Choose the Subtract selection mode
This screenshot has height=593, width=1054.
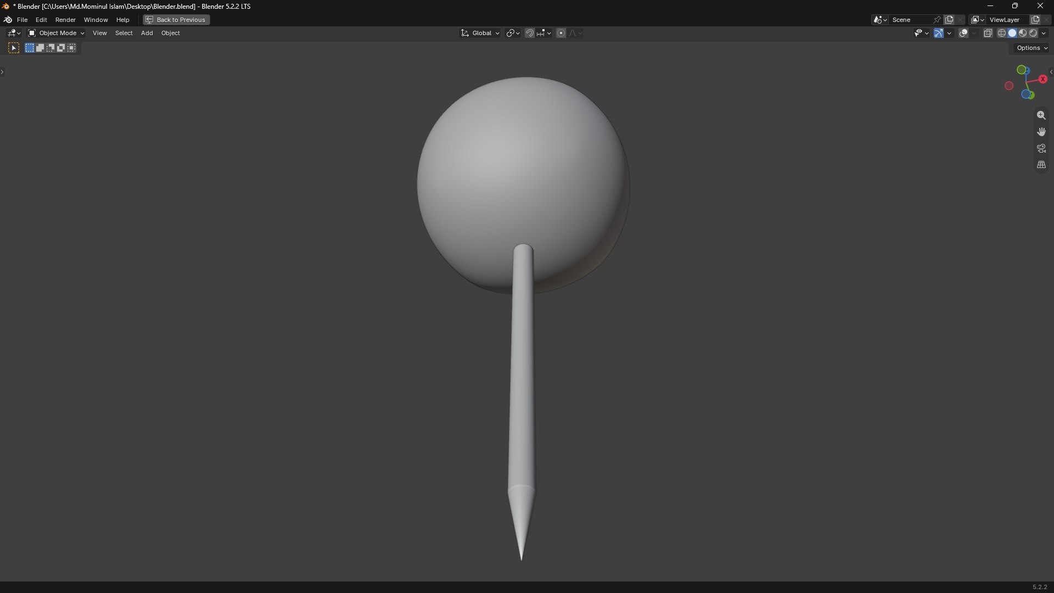(51, 48)
